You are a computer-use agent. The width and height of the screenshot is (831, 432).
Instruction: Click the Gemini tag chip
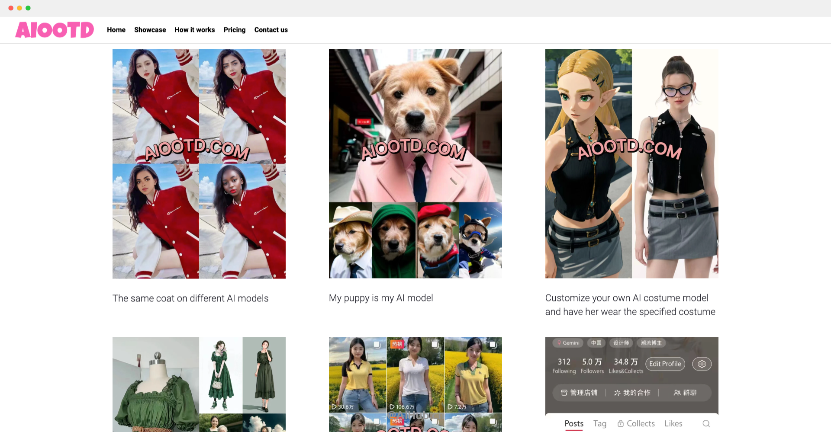(568, 343)
